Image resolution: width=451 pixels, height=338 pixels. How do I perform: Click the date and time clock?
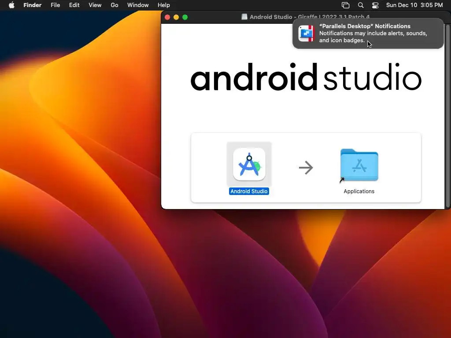click(414, 5)
